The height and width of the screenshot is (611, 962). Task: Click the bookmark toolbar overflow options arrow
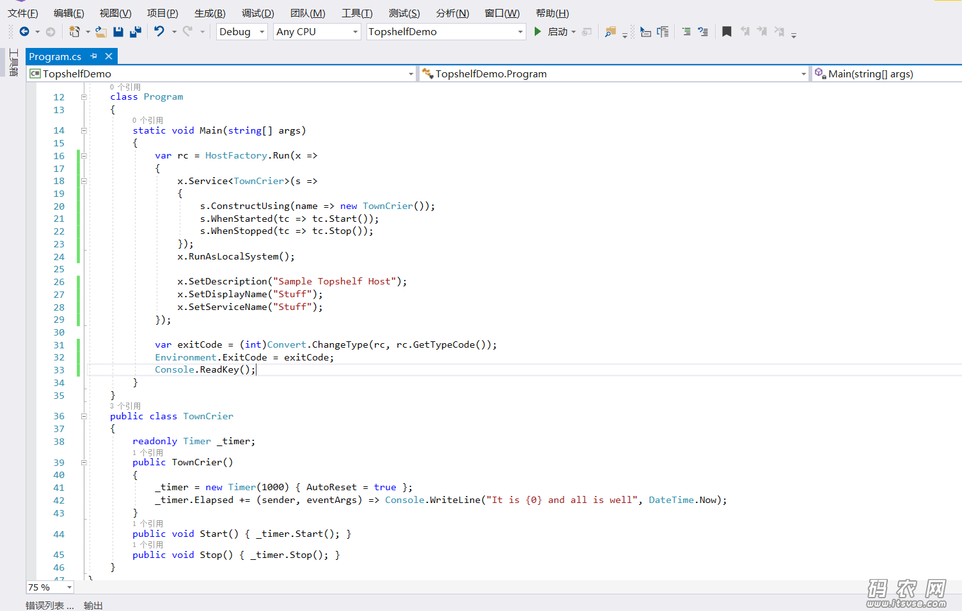794,35
